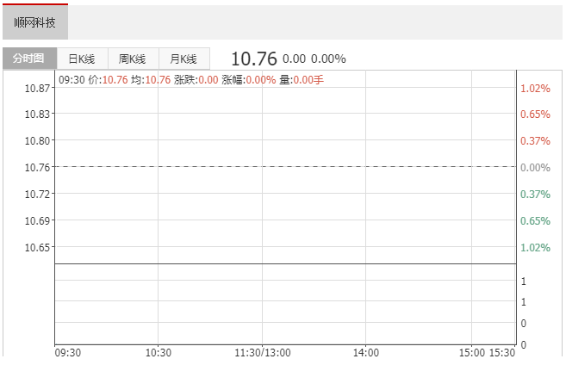Open the 月K线 monthly chart tab
566x365 pixels.
click(183, 59)
